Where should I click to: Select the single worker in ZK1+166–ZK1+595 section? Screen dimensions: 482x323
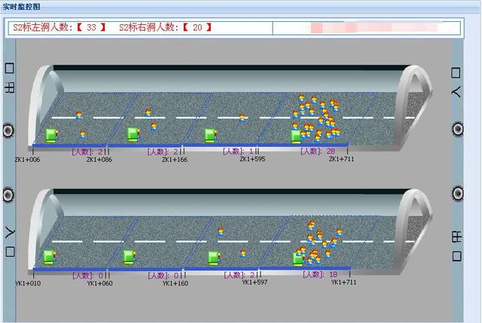tap(243, 118)
